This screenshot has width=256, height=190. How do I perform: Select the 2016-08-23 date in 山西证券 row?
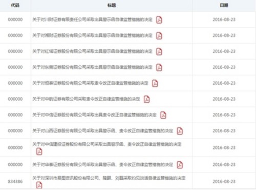click(x=224, y=131)
